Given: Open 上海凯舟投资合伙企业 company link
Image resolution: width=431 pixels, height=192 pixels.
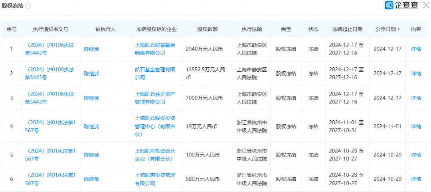Looking at the screenshot, I should click(155, 155).
